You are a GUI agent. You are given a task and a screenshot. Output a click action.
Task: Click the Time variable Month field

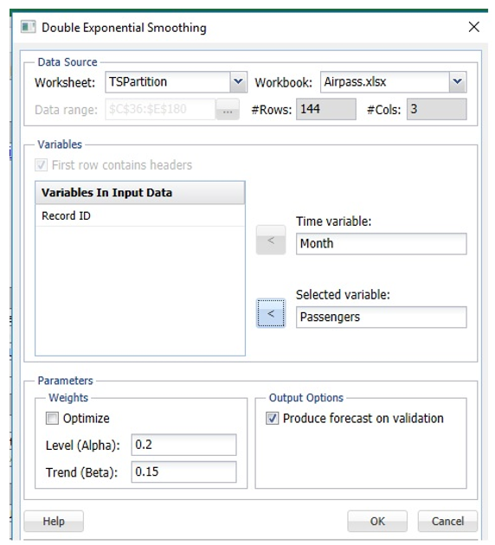[x=382, y=244]
